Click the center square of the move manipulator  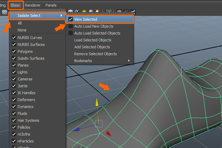98,123
